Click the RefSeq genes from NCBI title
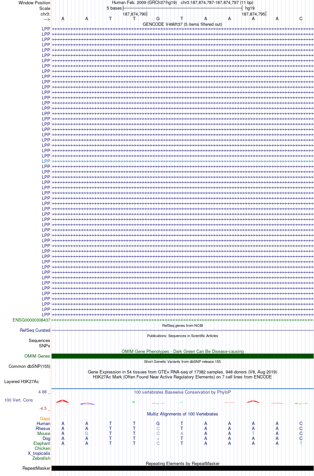Screen dimensions: 314x476 click(182, 325)
